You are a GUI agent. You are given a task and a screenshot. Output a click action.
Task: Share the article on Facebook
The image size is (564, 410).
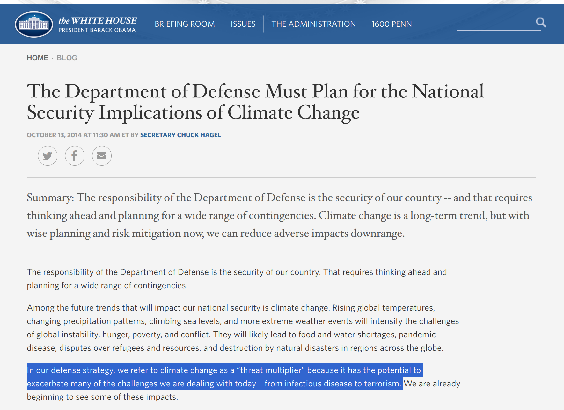[75, 156]
